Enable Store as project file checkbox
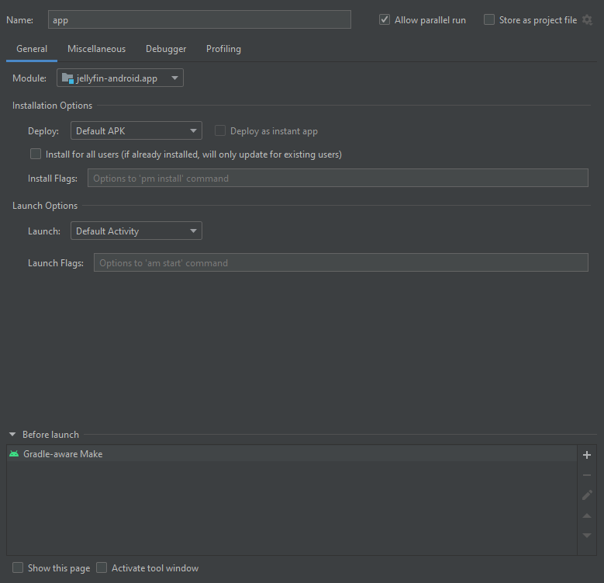 coord(488,19)
